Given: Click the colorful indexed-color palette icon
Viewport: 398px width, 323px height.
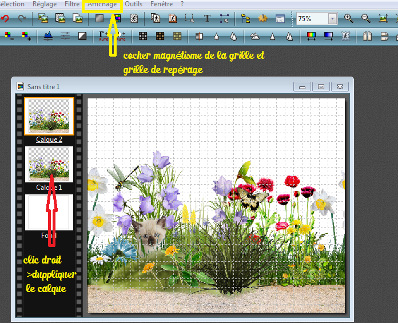Looking at the screenshot, I should tap(117, 18).
